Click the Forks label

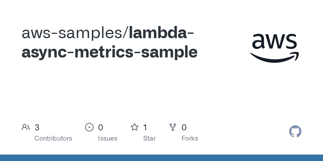click(190, 138)
